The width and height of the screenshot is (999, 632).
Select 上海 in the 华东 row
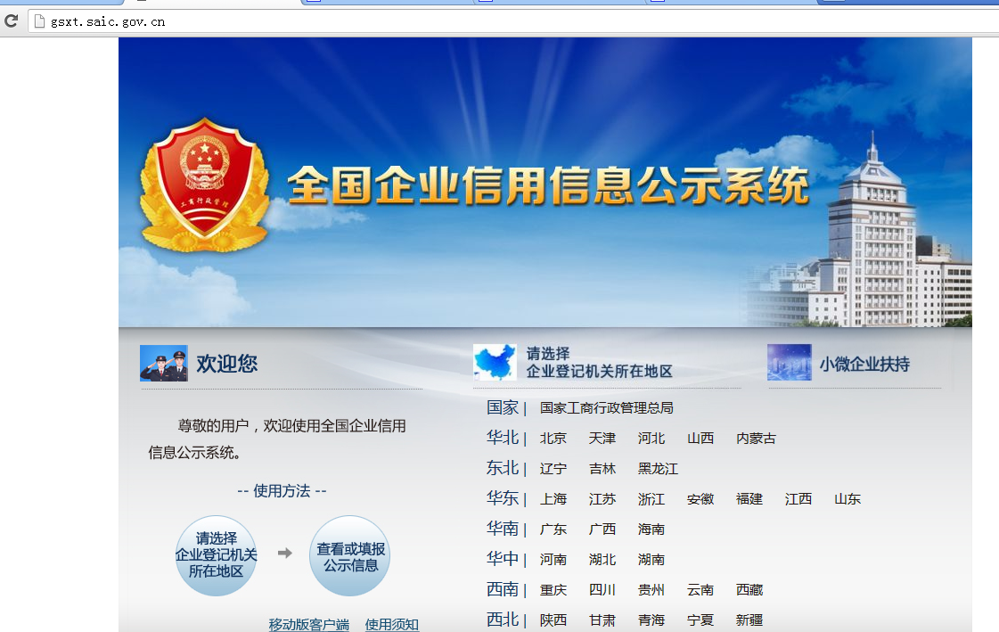click(553, 498)
